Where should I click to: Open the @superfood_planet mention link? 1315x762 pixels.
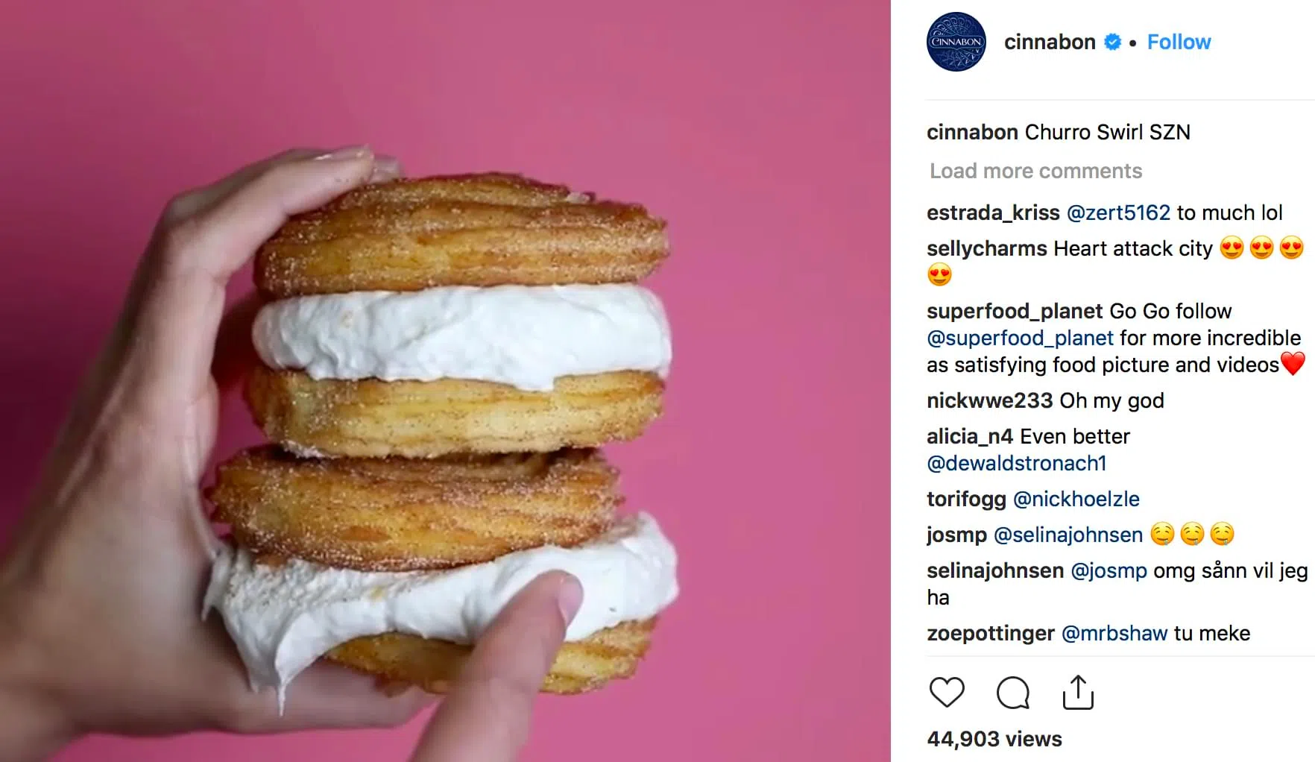click(1020, 338)
